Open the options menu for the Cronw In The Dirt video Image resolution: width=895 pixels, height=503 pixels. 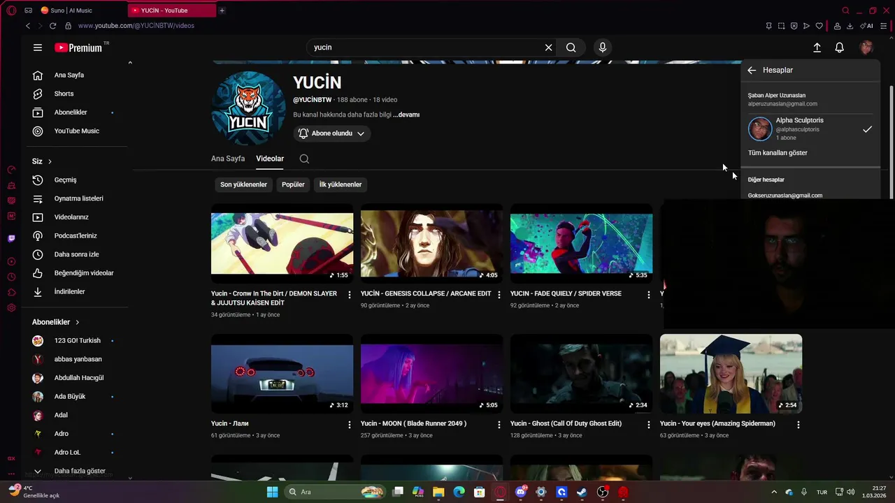pyautogui.click(x=350, y=295)
